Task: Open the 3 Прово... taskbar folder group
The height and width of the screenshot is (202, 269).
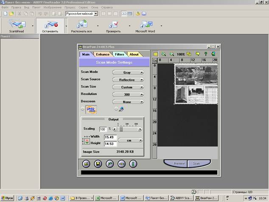Action: coord(81,198)
